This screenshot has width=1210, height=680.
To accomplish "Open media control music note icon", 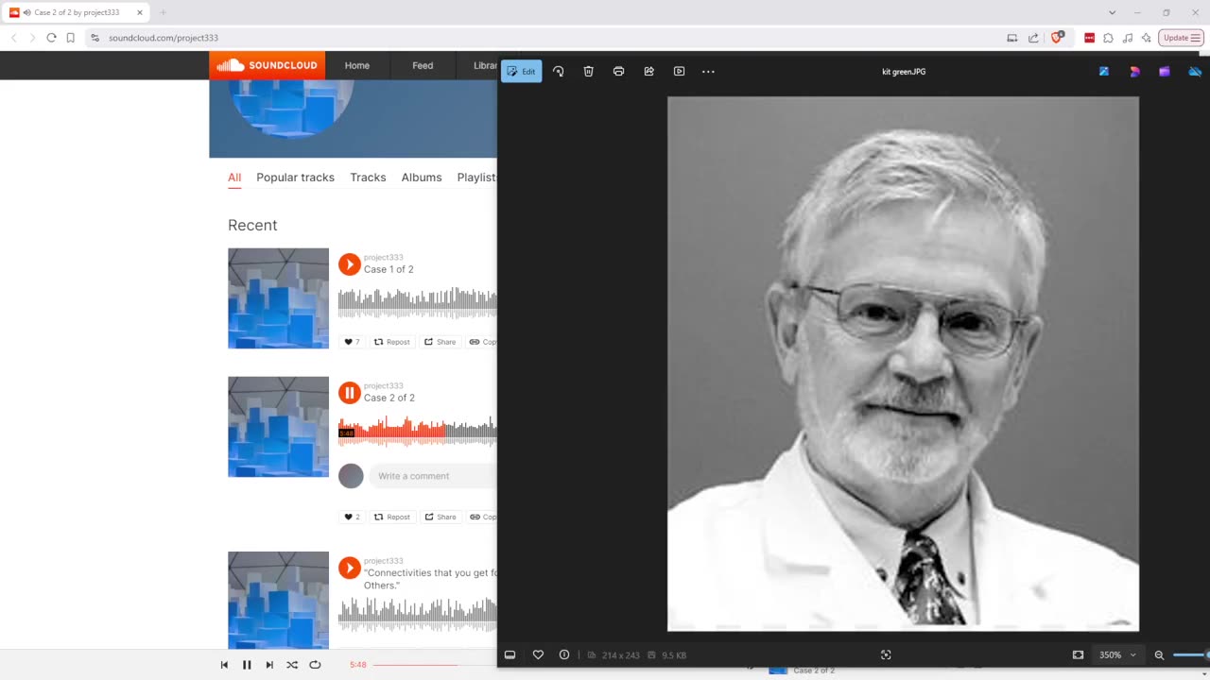I will click(x=1127, y=38).
